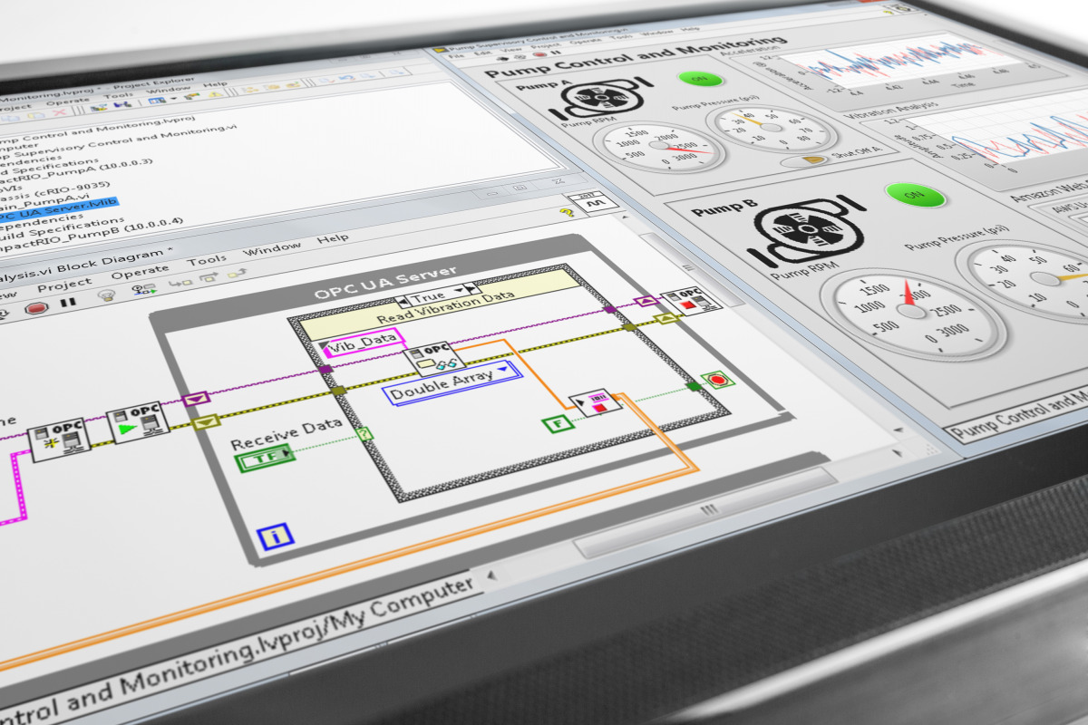Click the loop iteration terminal "i"
Screen dimensions: 1088x725
pyautogui.click(x=275, y=536)
